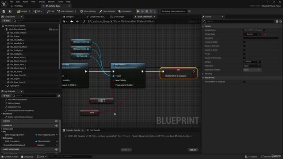Click the Save blueprint icon
283x159 pixels.
4,11
